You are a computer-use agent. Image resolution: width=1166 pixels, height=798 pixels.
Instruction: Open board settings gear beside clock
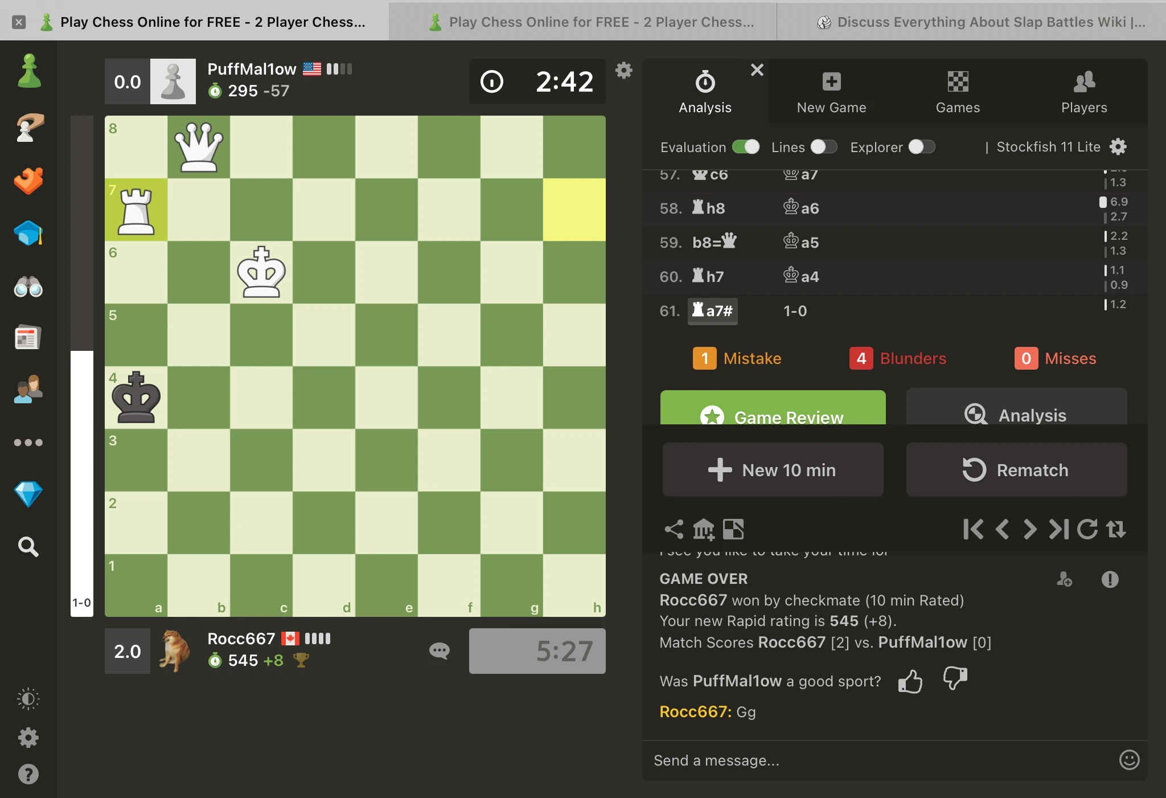[x=624, y=70]
